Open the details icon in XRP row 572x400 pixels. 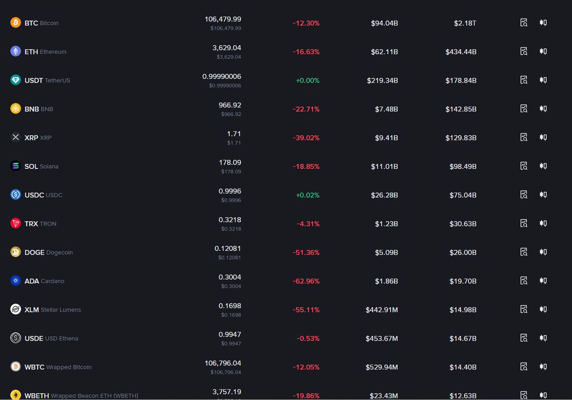[x=524, y=137]
